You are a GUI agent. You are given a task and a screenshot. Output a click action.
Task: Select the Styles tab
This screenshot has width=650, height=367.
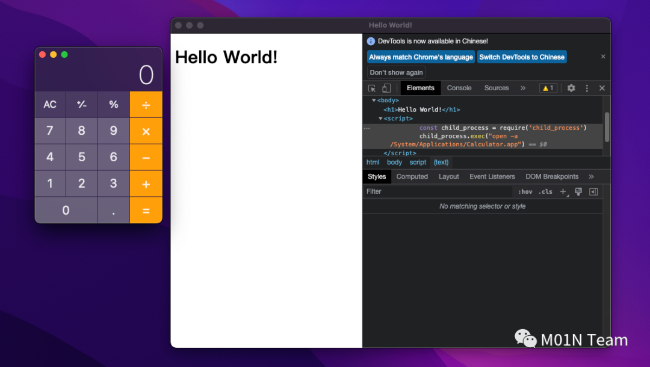point(376,176)
